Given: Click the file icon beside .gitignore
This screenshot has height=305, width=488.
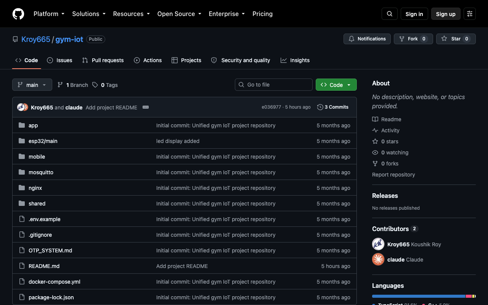Looking at the screenshot, I should coord(22,235).
